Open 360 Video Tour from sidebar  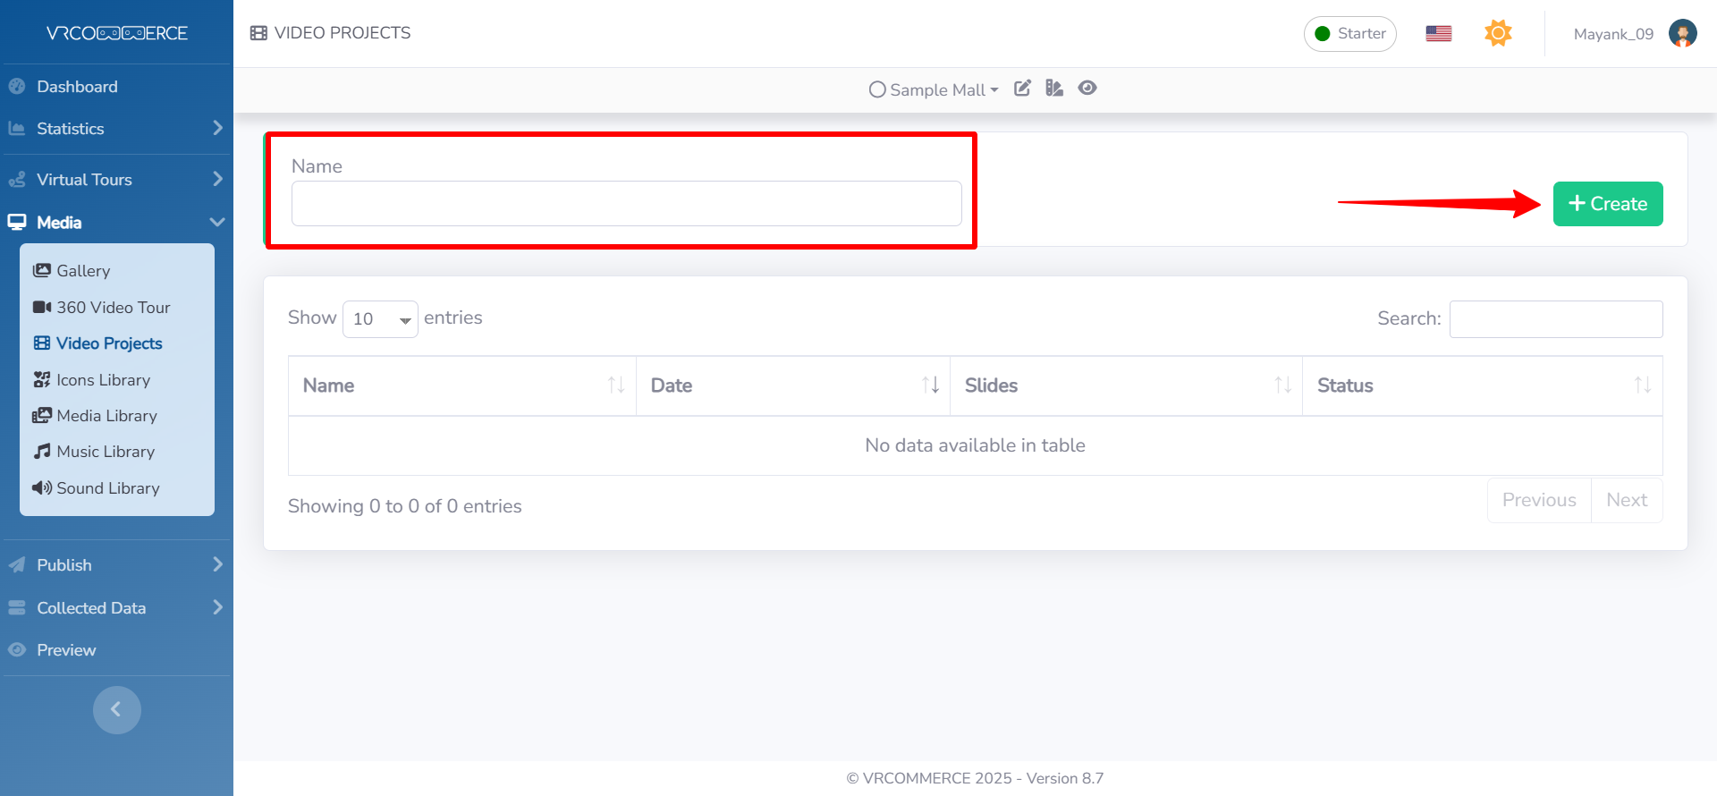click(113, 308)
